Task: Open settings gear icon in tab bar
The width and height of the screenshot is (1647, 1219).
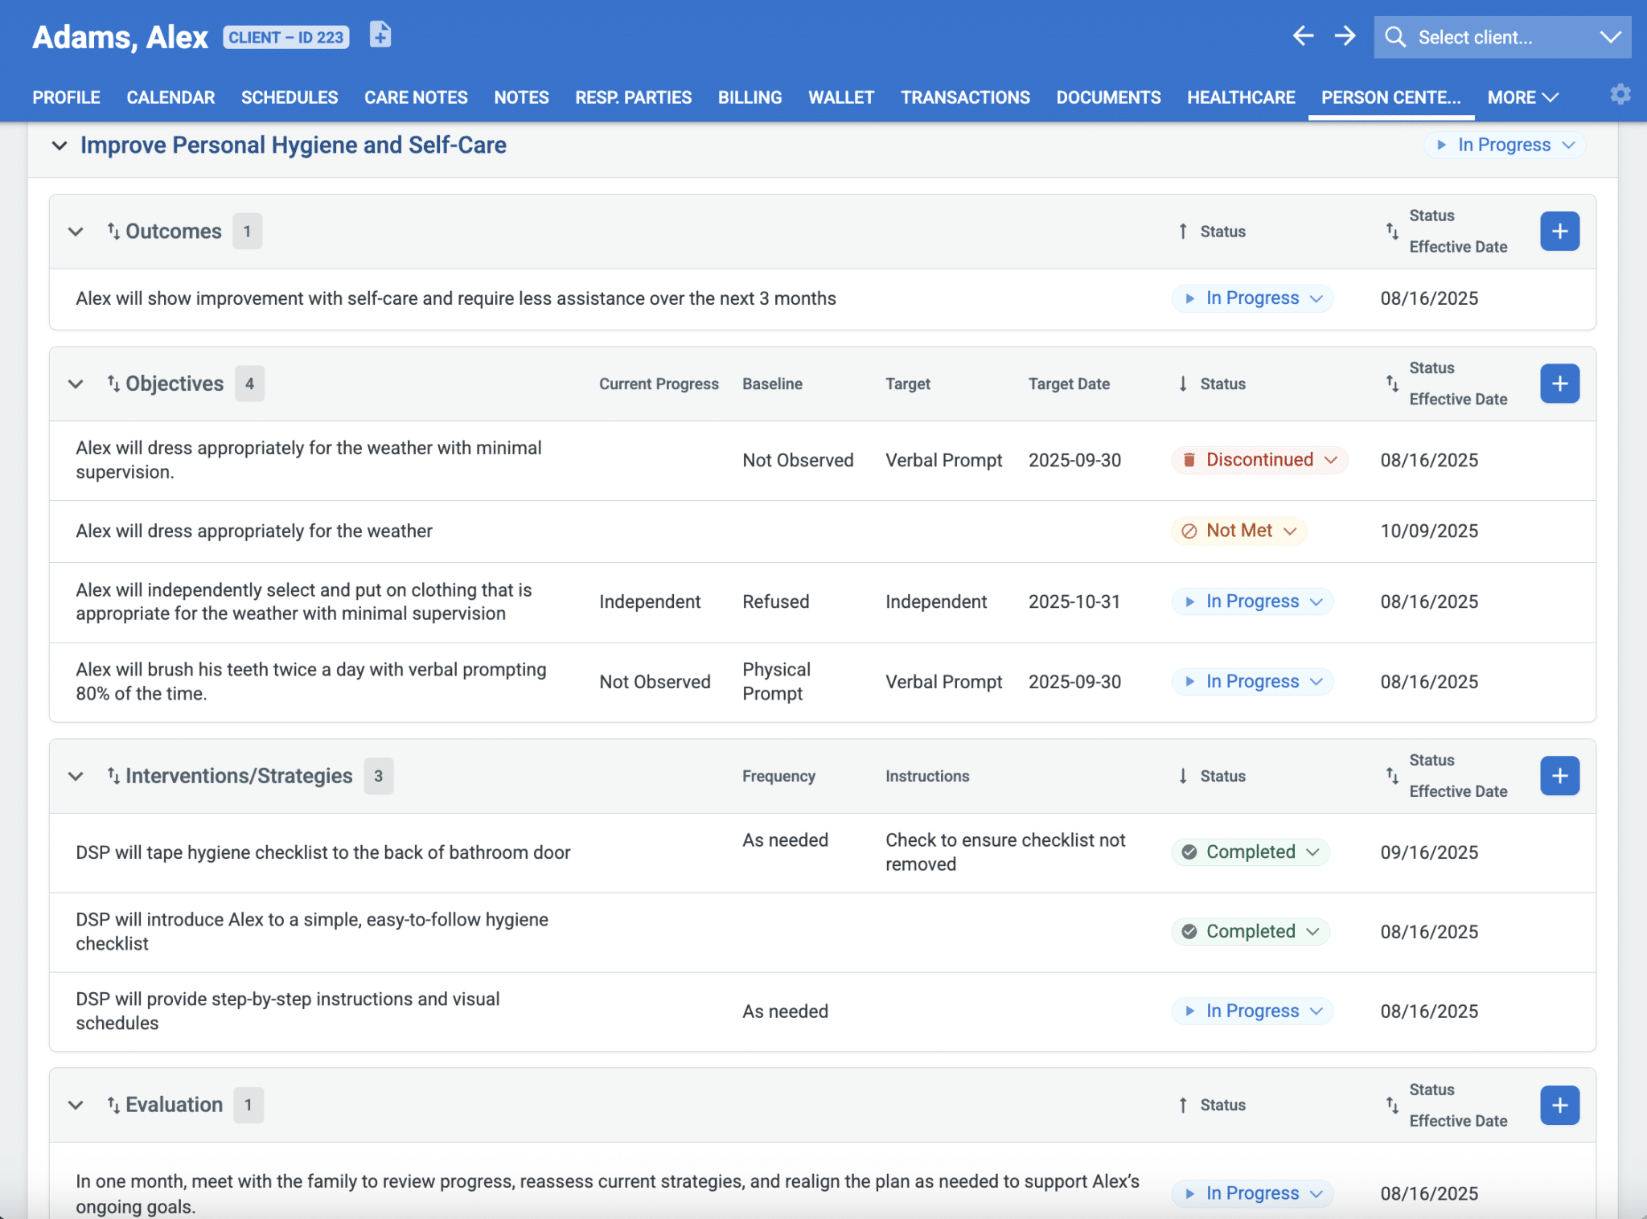Action: coord(1620,95)
